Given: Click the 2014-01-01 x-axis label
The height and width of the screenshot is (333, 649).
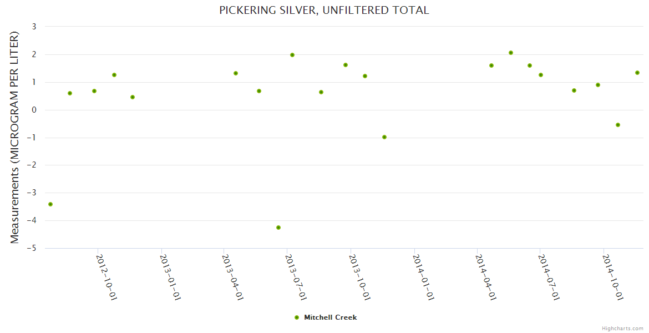Looking at the screenshot, I should tap(424, 276).
